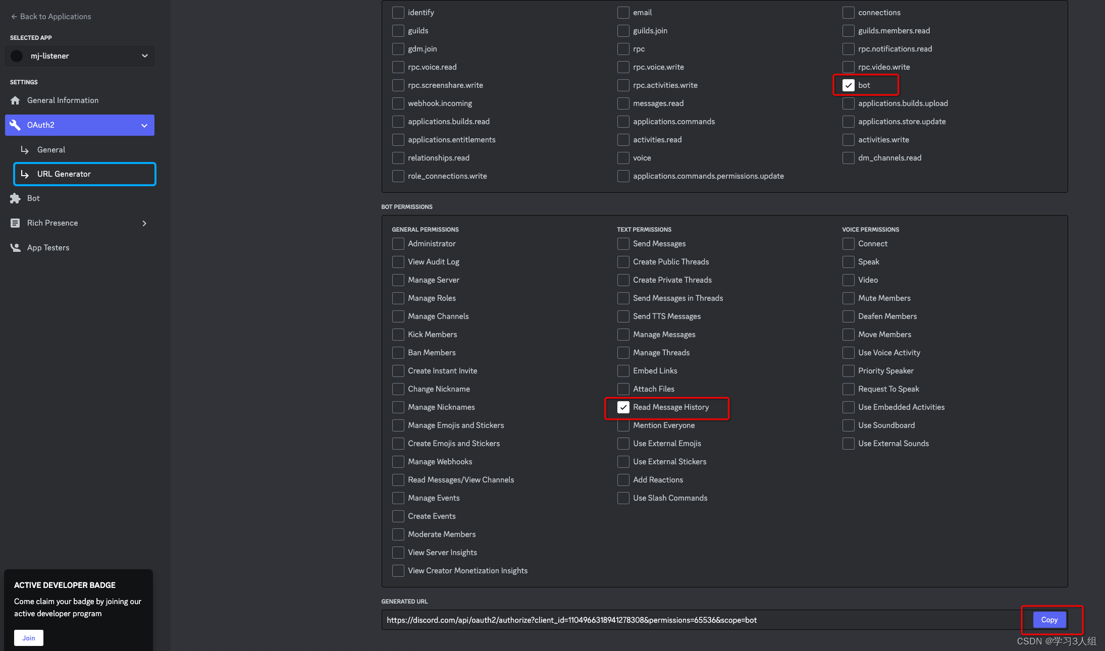Viewport: 1105px width, 651px height.
Task: Click the General Information home icon
Action: click(15, 100)
